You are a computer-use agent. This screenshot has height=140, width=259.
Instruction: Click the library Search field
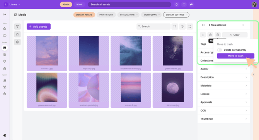point(153,27)
